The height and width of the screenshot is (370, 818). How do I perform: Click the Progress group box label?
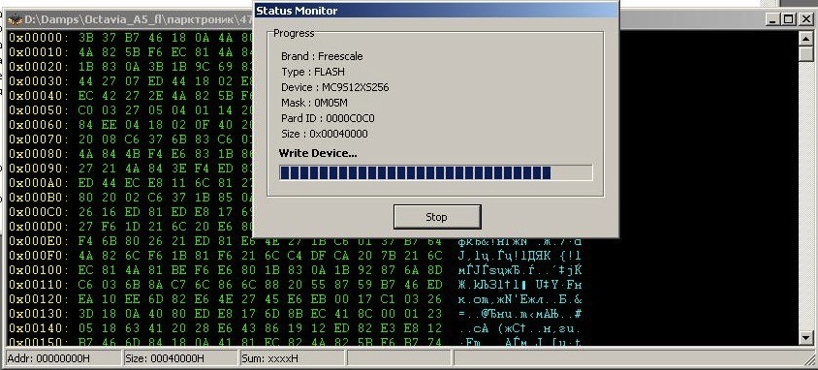[x=294, y=33]
